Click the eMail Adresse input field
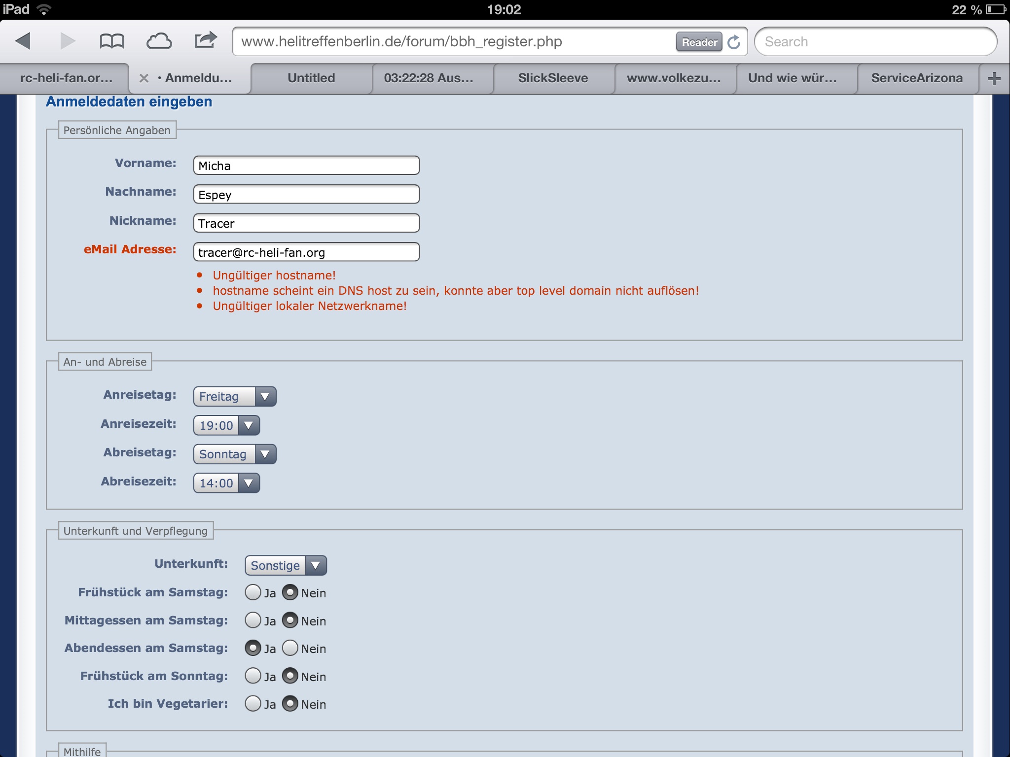This screenshot has width=1010, height=757. pos(306,252)
